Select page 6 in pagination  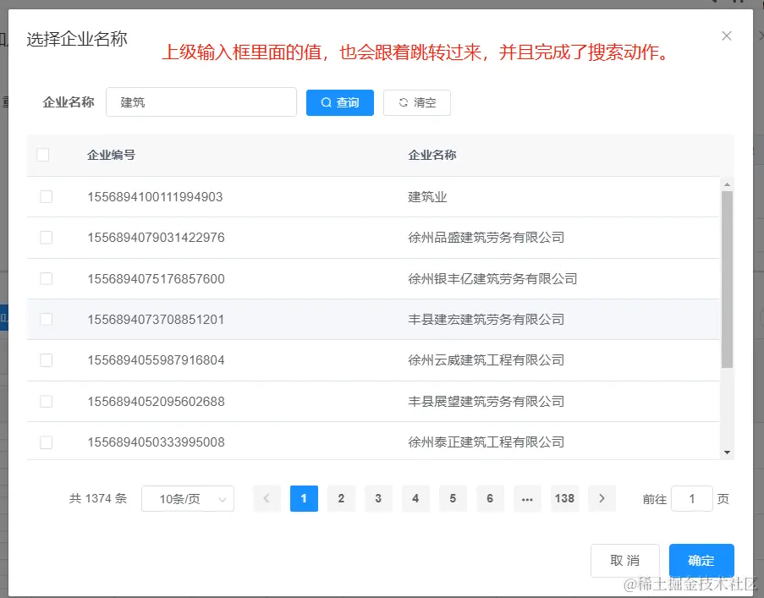[490, 498]
